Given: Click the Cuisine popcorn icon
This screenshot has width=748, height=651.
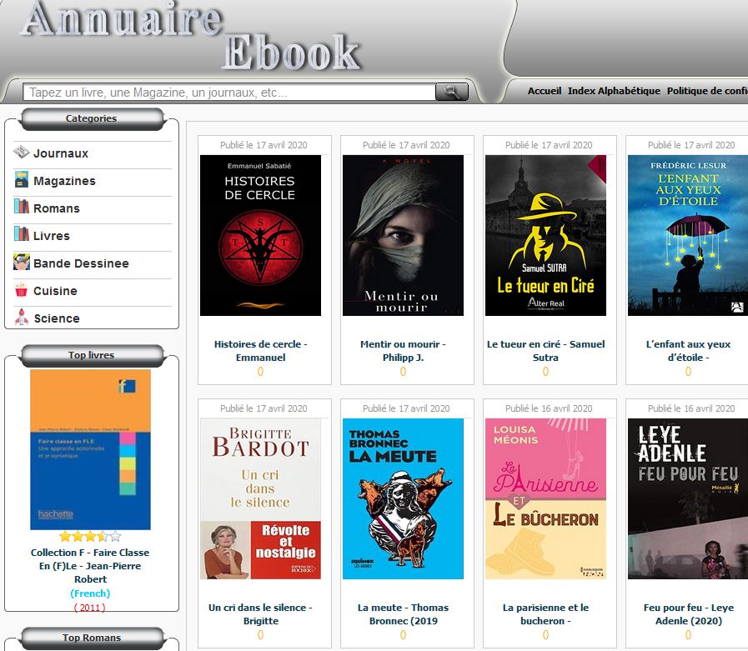Looking at the screenshot, I should coord(22,289).
